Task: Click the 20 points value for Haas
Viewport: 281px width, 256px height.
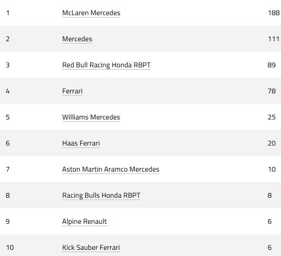Action: click(x=272, y=143)
